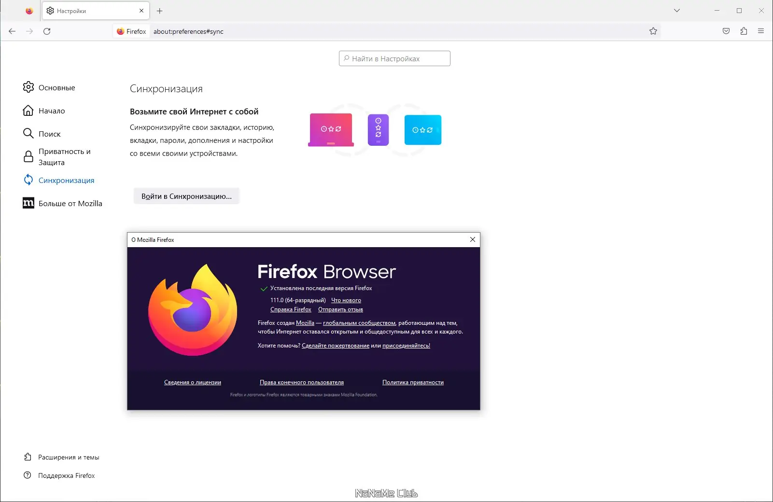The height and width of the screenshot is (502, 773).
Task: Click the home icon next to Начало
Action: 28,111
